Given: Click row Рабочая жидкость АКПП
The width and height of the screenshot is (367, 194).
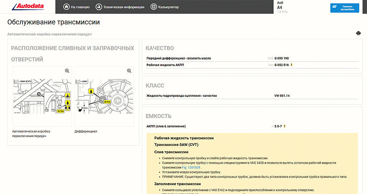Looking at the screenshot, I should point(252,65).
